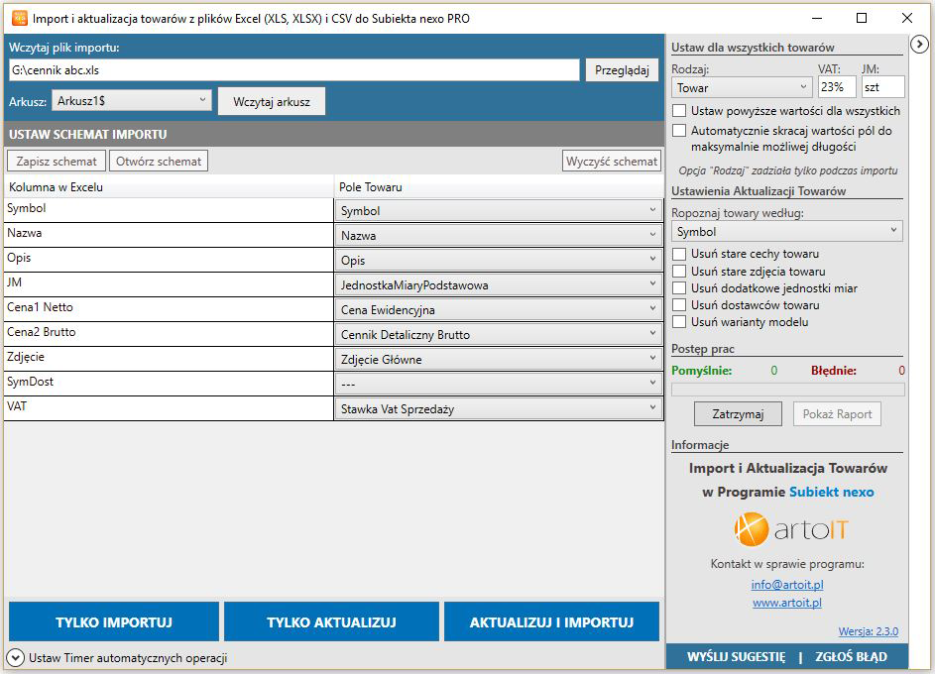Click the 'Subiekt nexo' blue text
The width and height of the screenshot is (935, 674).
pyautogui.click(x=831, y=493)
